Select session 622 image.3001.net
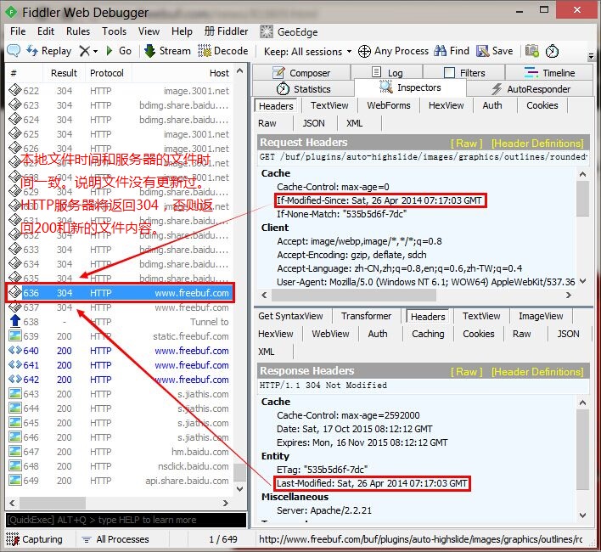The width and height of the screenshot is (601, 552). click(119, 91)
